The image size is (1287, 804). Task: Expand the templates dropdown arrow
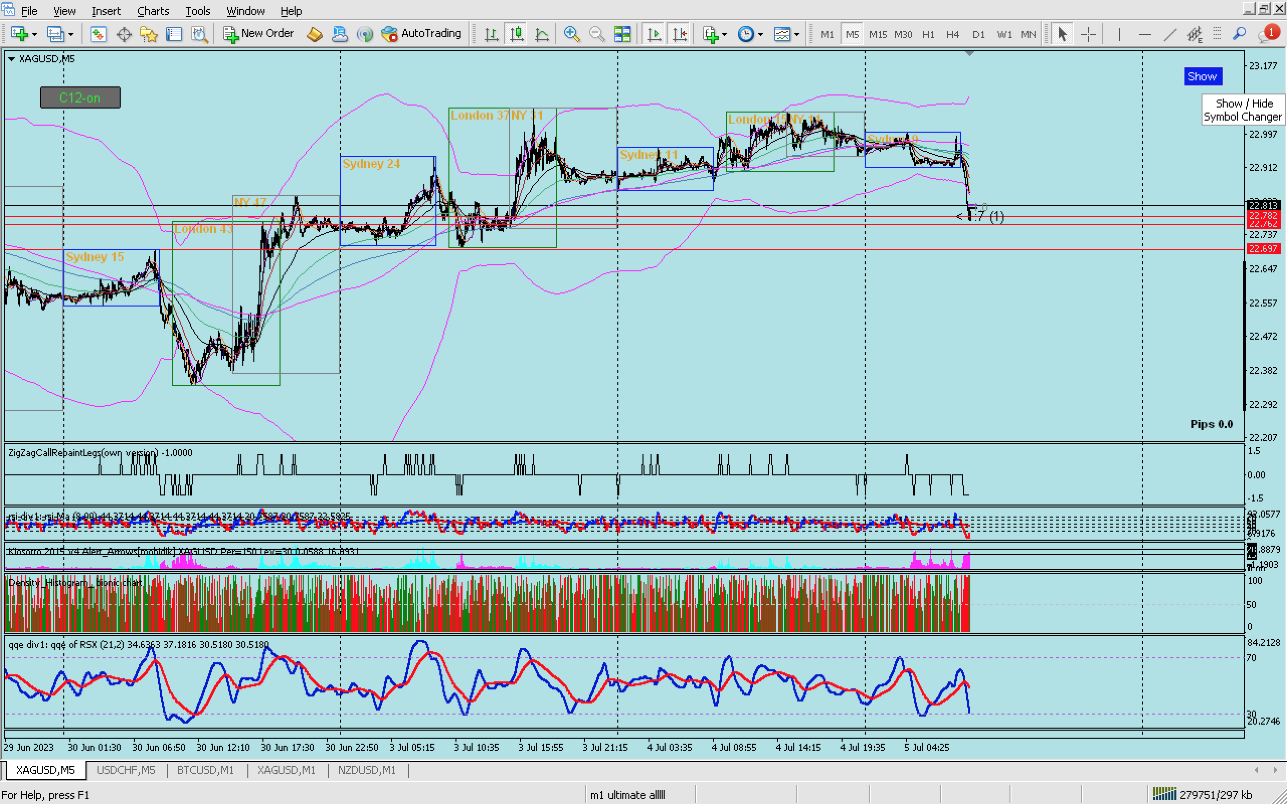[x=797, y=35]
